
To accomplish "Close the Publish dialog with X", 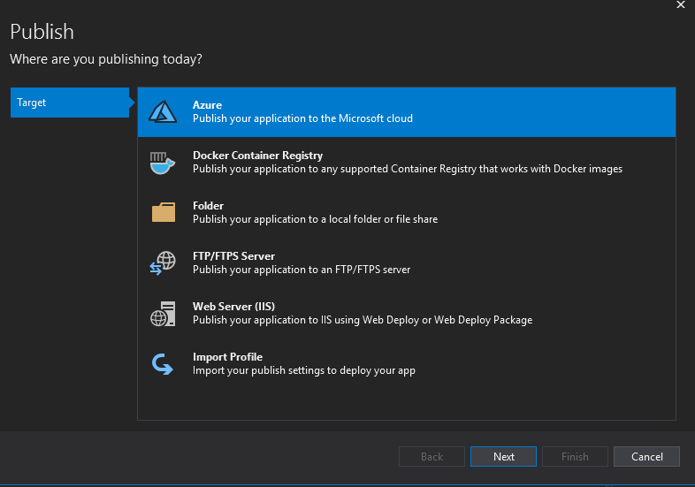I will [x=681, y=5].
